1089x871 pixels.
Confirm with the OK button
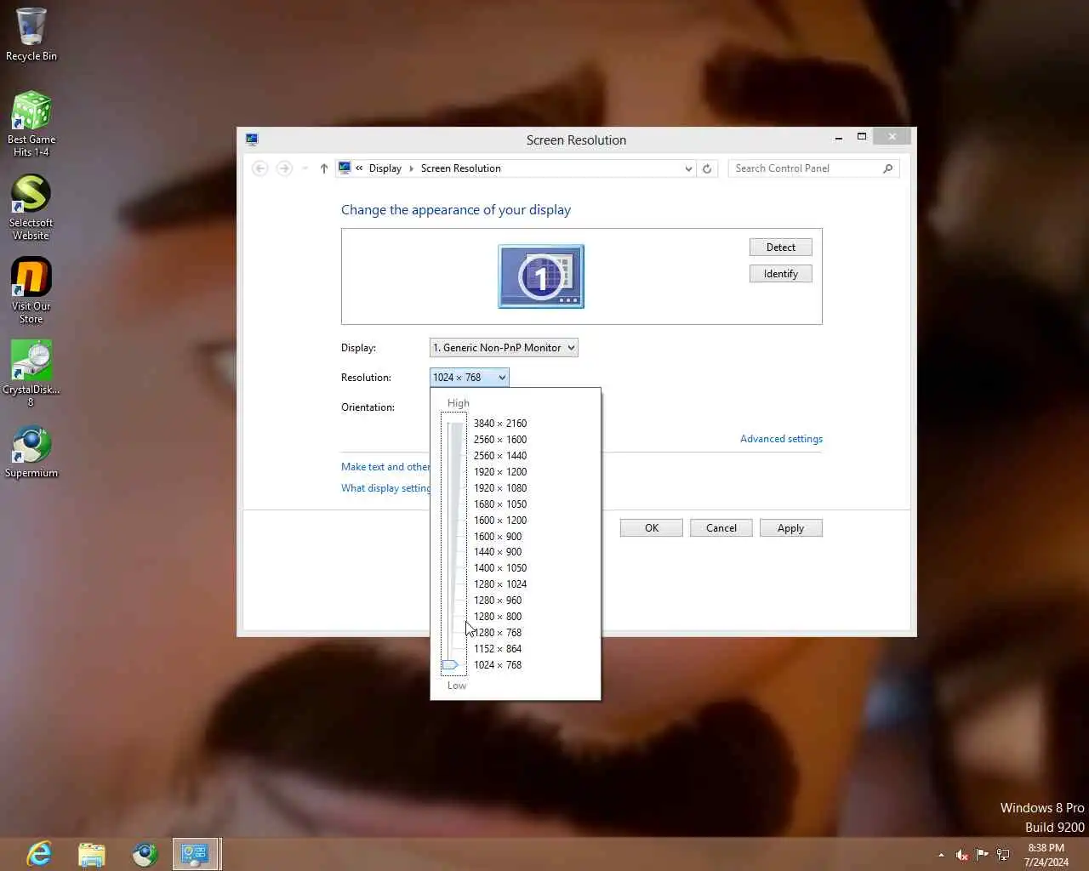(x=652, y=528)
